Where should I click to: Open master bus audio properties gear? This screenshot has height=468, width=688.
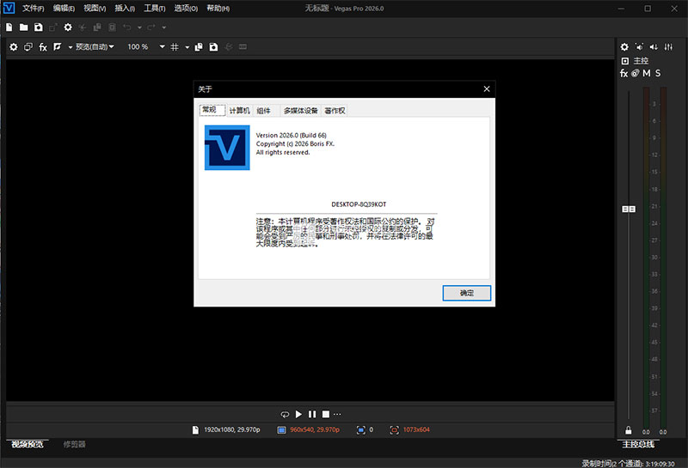click(x=624, y=47)
